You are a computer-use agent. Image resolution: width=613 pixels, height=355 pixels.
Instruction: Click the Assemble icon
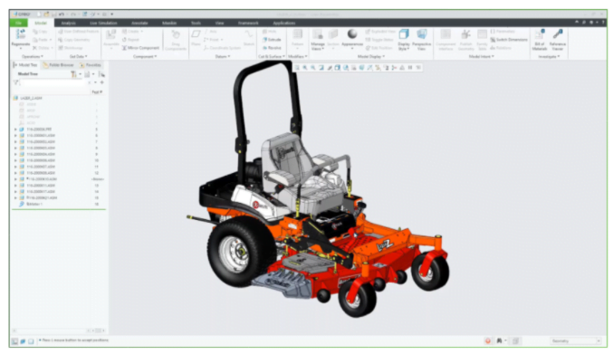coord(111,34)
